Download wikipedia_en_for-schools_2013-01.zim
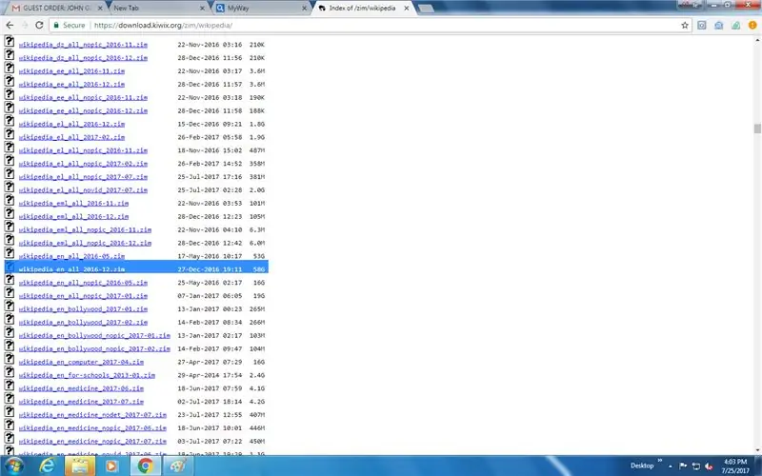 click(87, 375)
